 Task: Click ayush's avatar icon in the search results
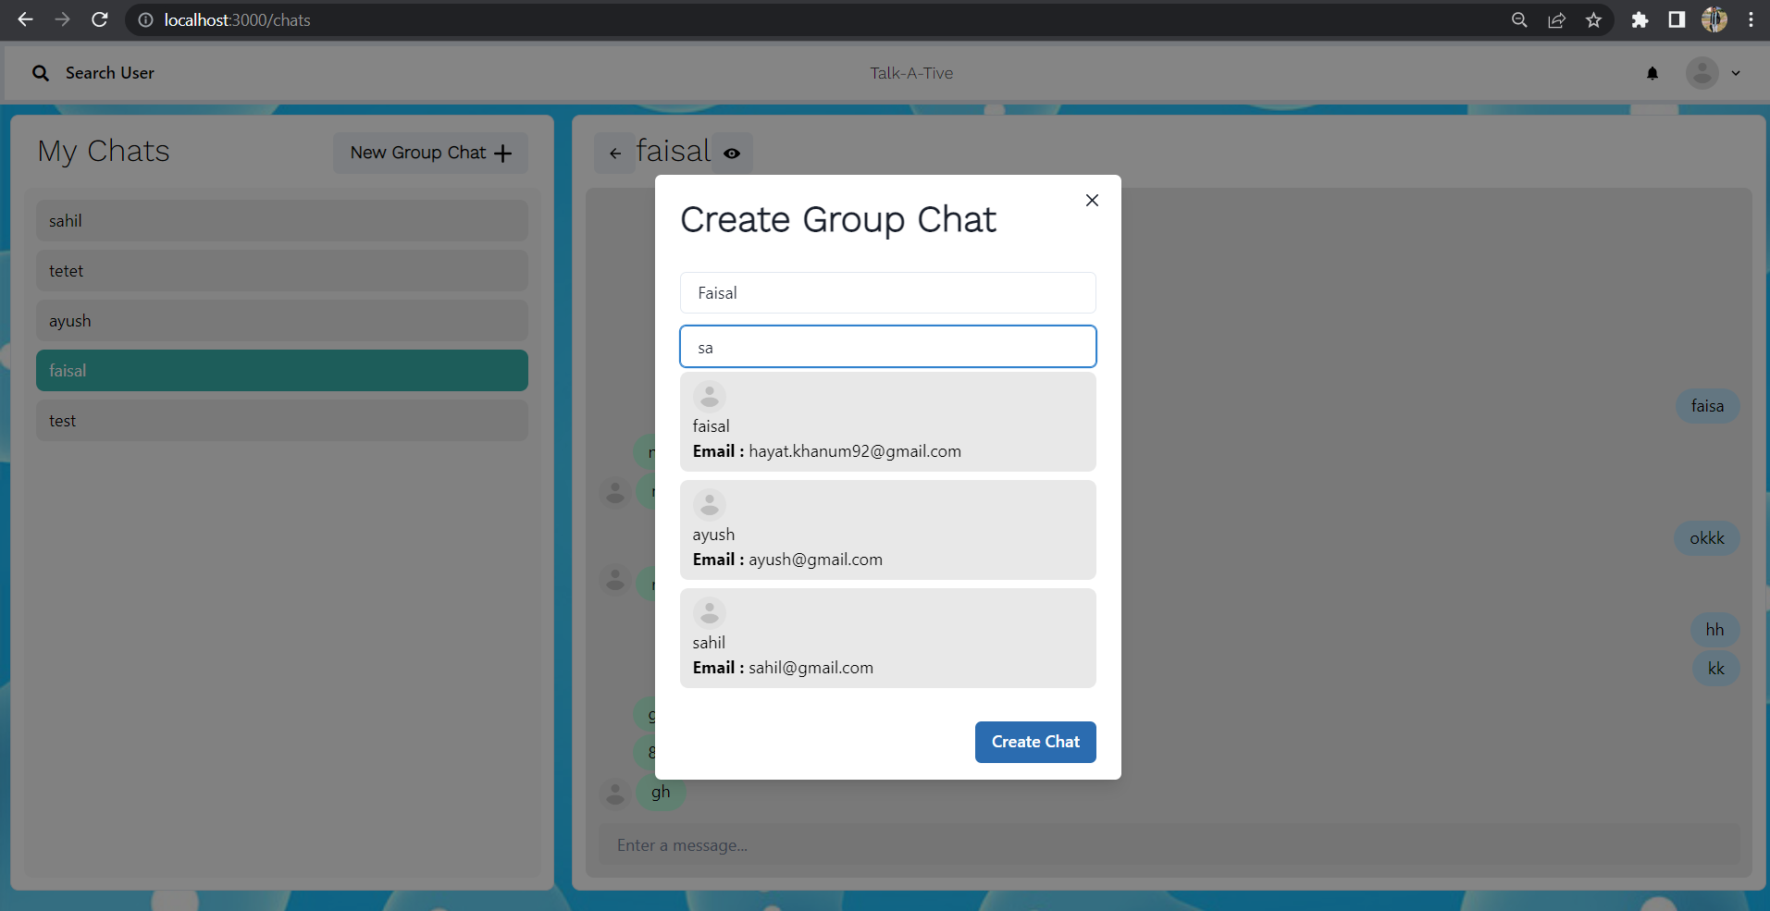709,504
